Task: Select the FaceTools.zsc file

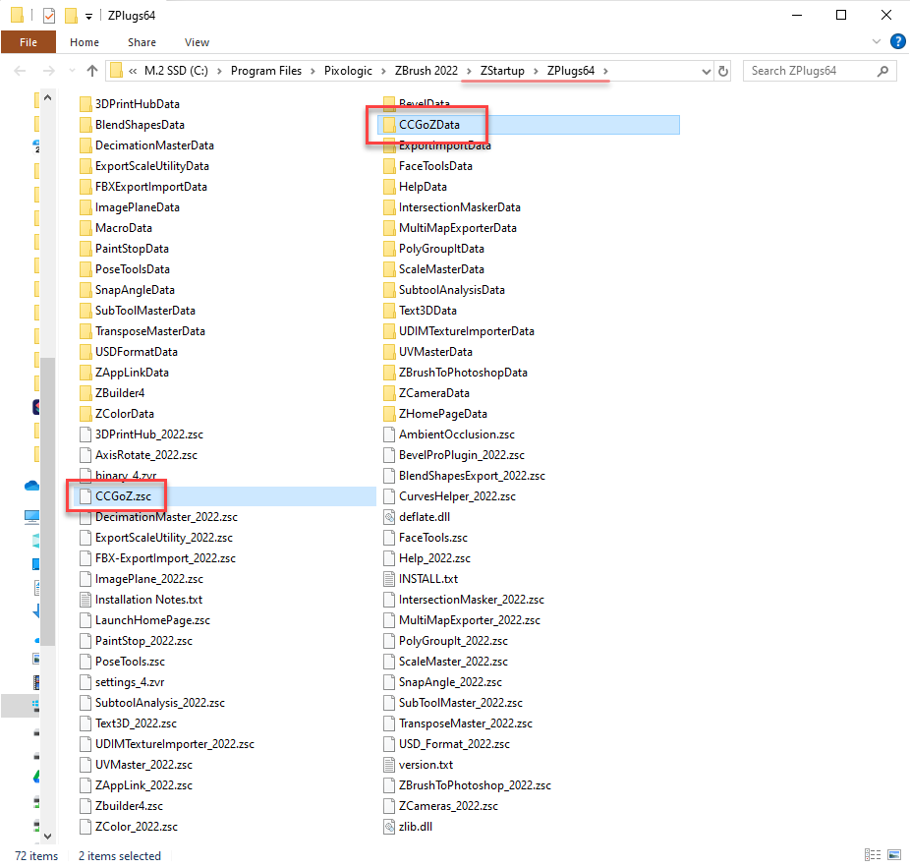Action: 426,538
